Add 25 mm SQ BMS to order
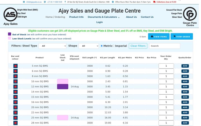 185,118
